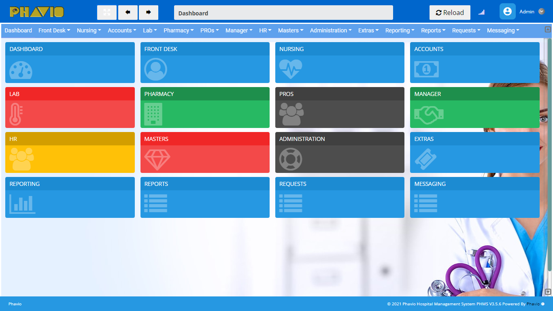553x311 pixels.
Task: Click the Extras ticket icon
Action: pyautogui.click(x=425, y=159)
